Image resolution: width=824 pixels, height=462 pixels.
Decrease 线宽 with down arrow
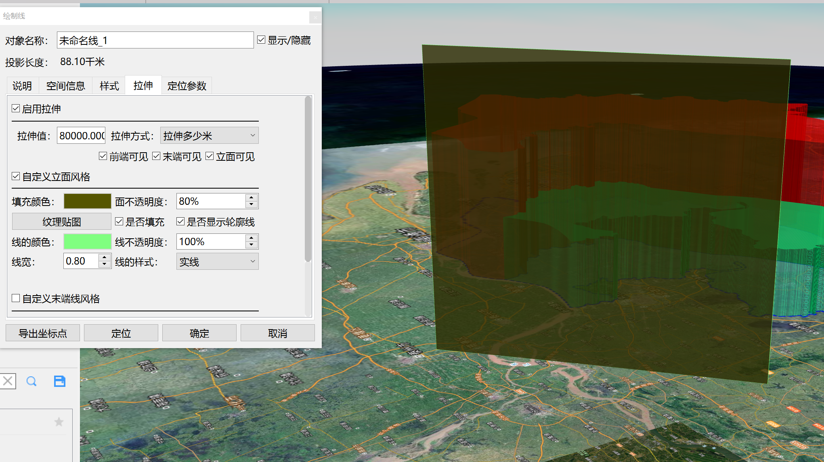pyautogui.click(x=105, y=265)
